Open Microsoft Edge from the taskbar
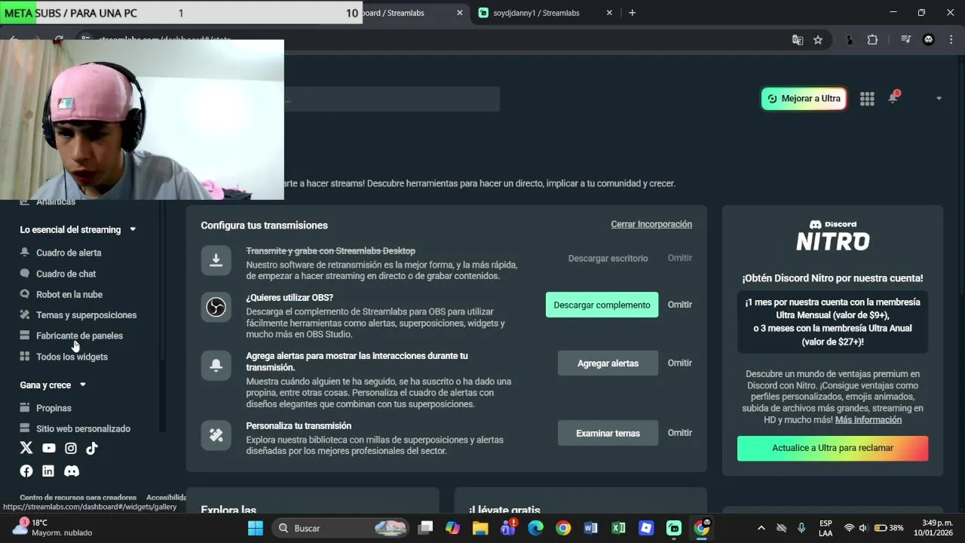The image size is (965, 543). coord(535,528)
